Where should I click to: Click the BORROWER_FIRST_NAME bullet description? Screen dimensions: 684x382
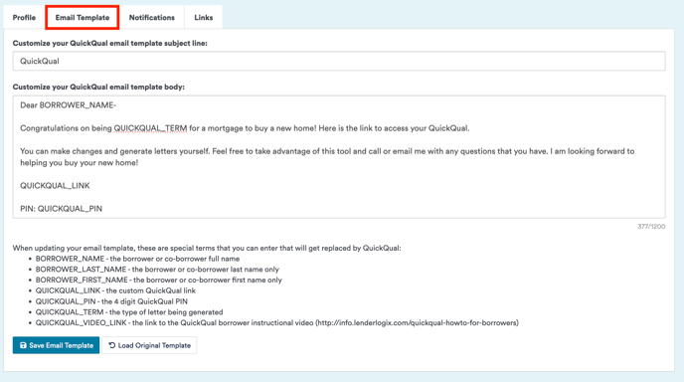(159, 280)
